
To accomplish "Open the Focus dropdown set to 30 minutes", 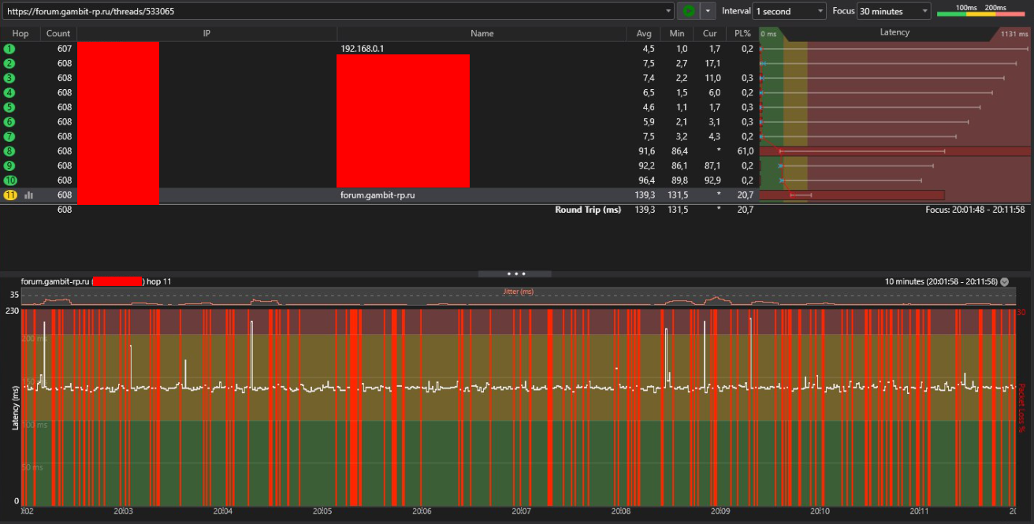I will [894, 11].
